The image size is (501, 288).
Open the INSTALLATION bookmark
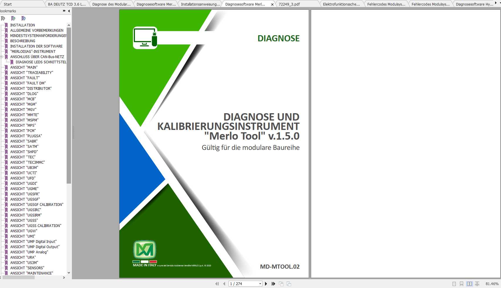coord(22,25)
